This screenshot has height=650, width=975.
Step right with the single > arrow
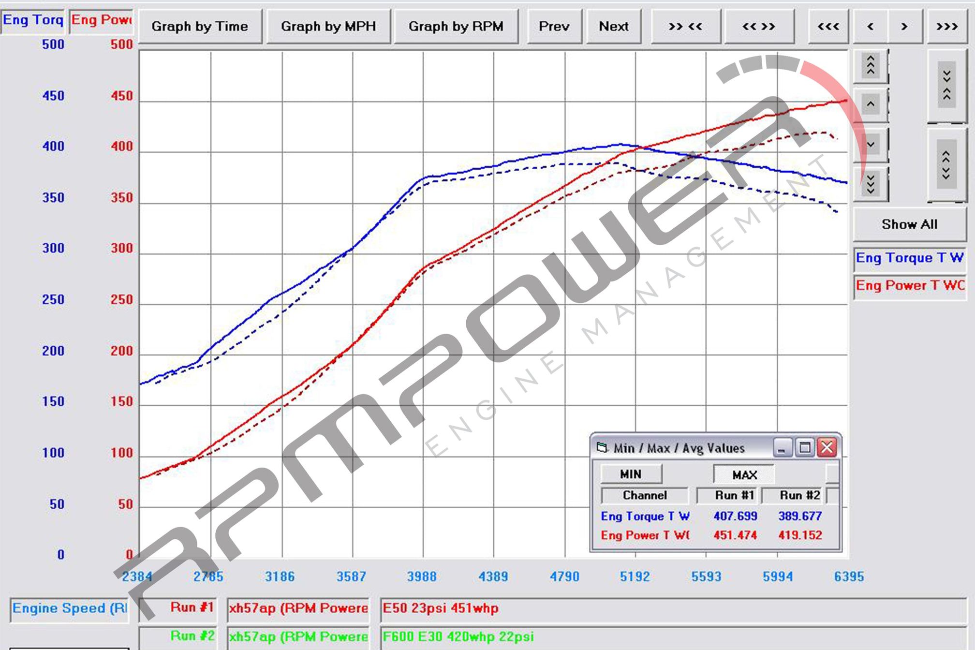pos(904,26)
